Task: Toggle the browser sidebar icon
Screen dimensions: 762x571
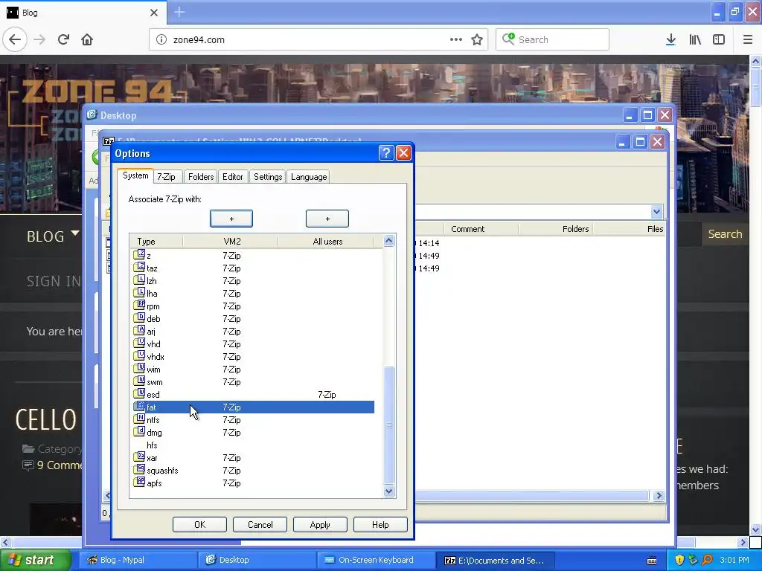Action: pos(719,40)
